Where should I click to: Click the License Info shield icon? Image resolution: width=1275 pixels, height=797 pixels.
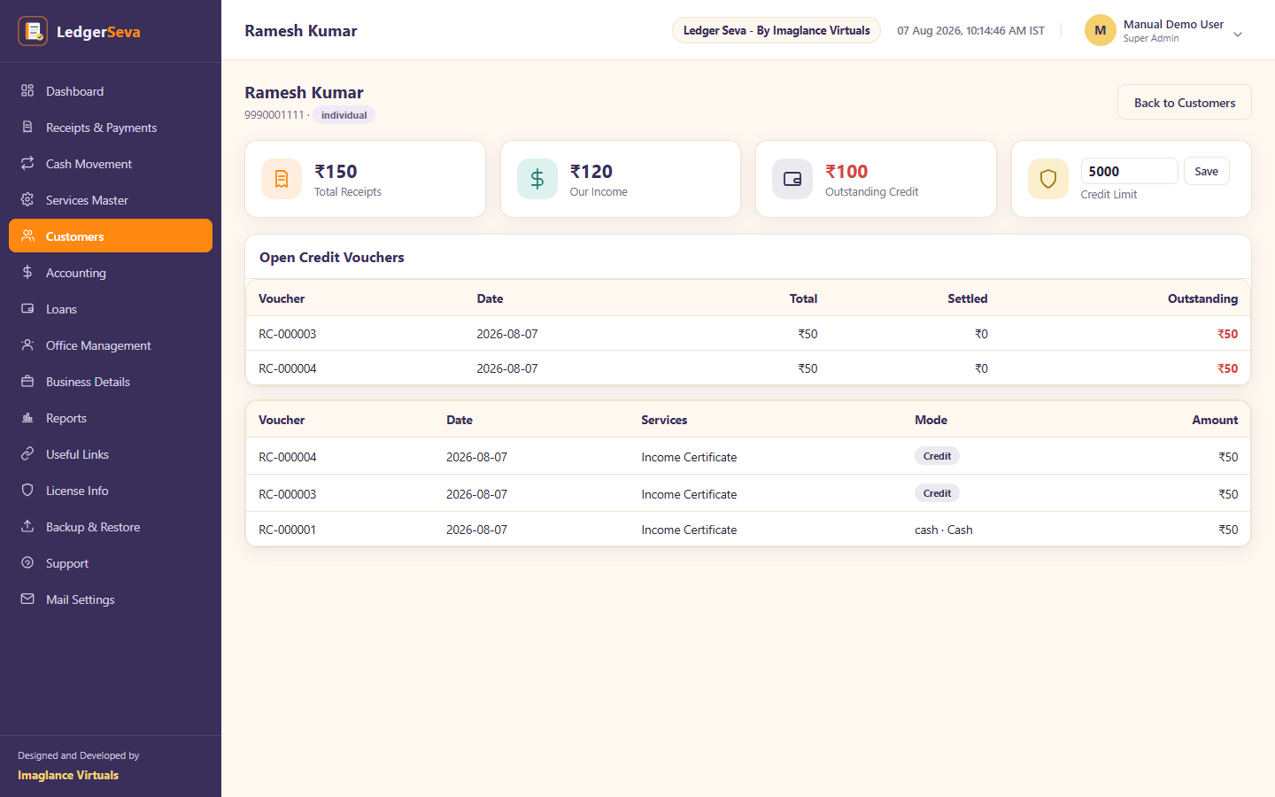[x=27, y=490]
